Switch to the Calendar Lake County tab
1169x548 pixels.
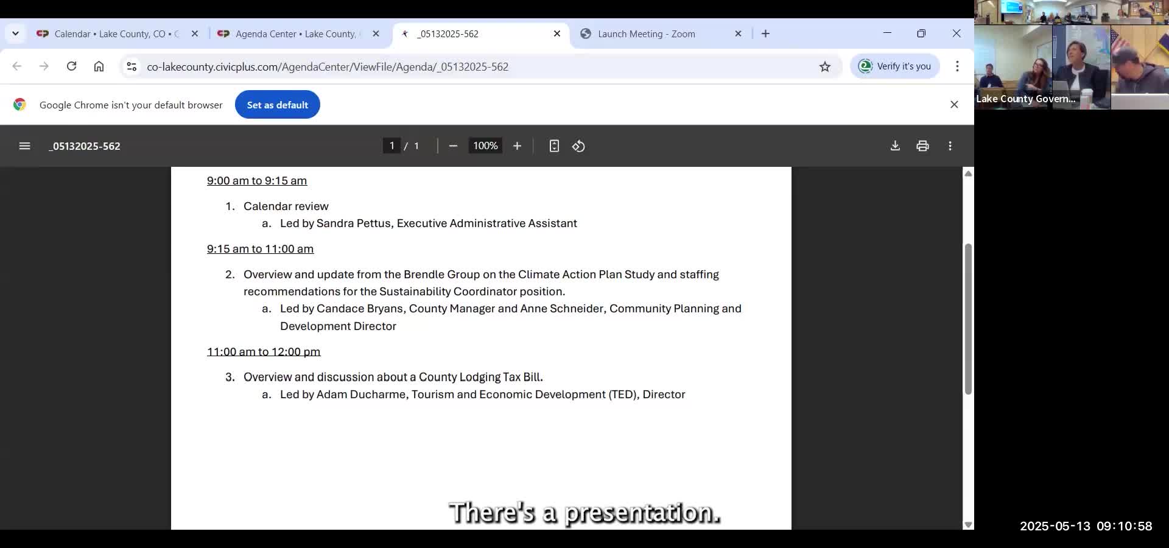[x=110, y=34]
